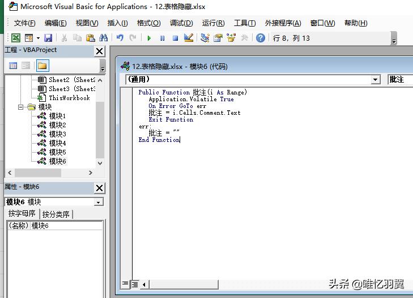
Task: Click the View Object icon in project panel
Action: point(25,66)
